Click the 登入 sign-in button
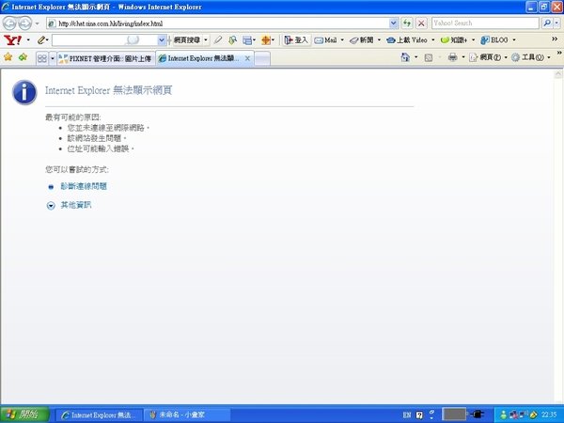Viewport: 564px width, 423px height. (x=296, y=39)
